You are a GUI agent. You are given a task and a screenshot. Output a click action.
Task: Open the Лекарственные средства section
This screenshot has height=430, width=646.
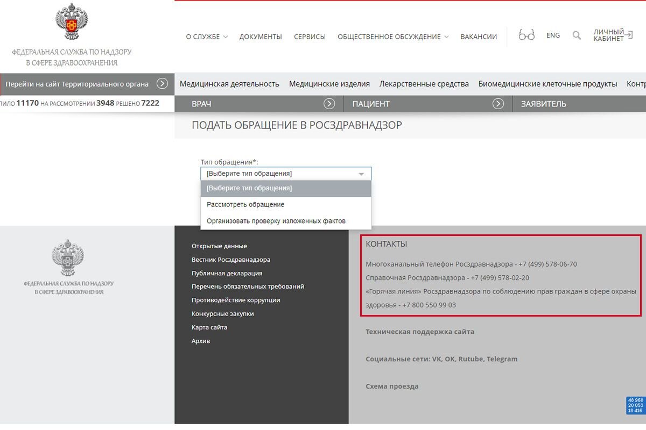click(x=423, y=83)
